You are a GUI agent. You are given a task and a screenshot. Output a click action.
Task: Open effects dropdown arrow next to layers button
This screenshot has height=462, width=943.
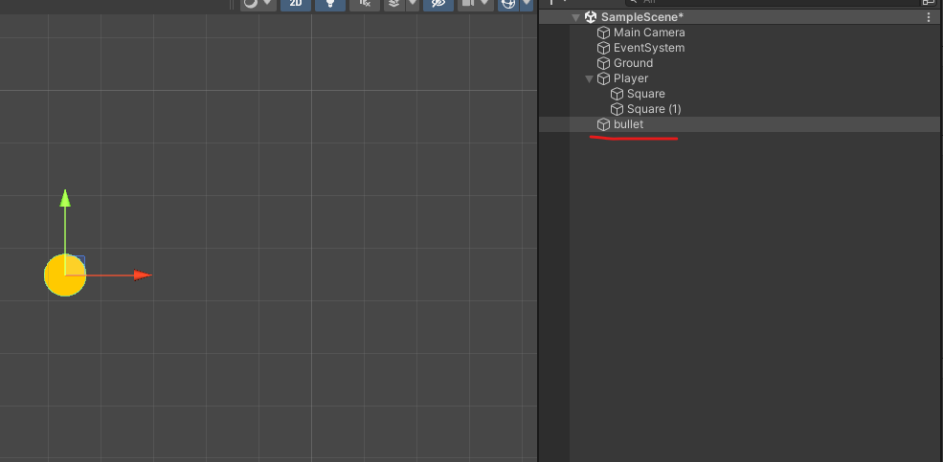[x=413, y=4]
